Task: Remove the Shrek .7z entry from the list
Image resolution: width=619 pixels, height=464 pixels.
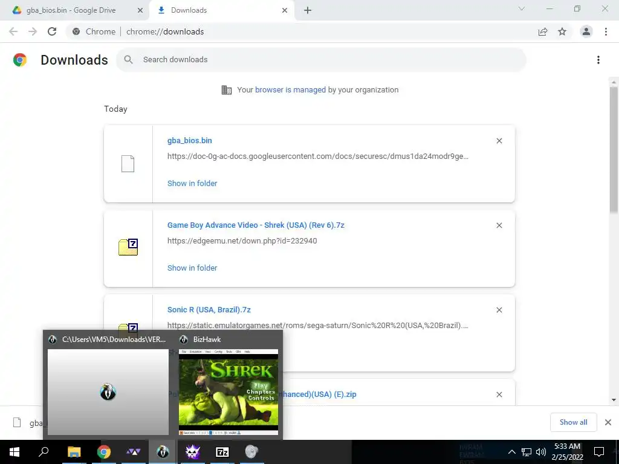Action: [499, 225]
